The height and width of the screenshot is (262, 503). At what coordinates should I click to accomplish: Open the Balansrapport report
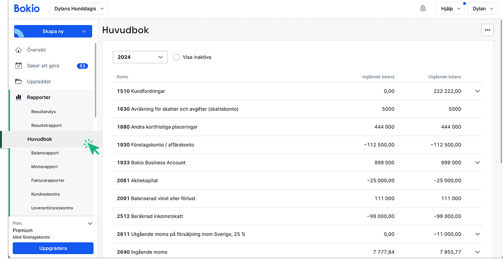pos(45,153)
